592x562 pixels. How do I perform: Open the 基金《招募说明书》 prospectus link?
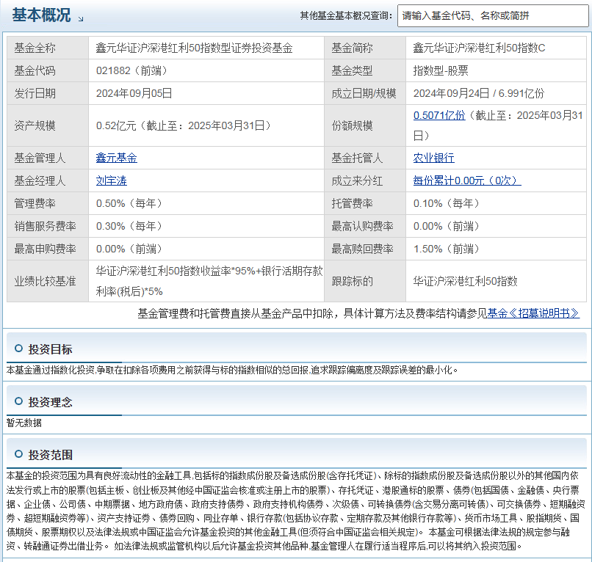(x=533, y=313)
